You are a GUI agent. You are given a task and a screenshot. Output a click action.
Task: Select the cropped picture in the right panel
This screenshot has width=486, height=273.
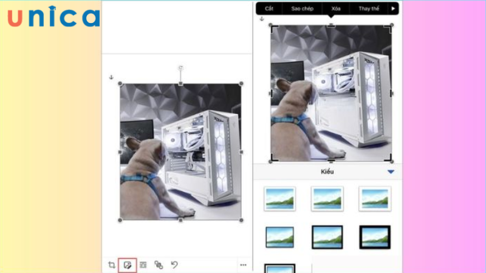tap(331, 93)
